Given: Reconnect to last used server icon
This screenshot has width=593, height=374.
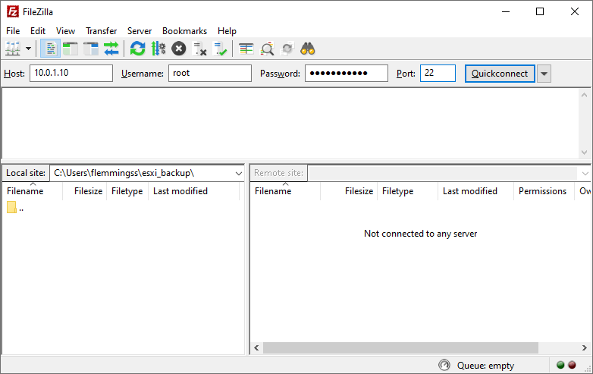Looking at the screenshot, I should [x=220, y=49].
